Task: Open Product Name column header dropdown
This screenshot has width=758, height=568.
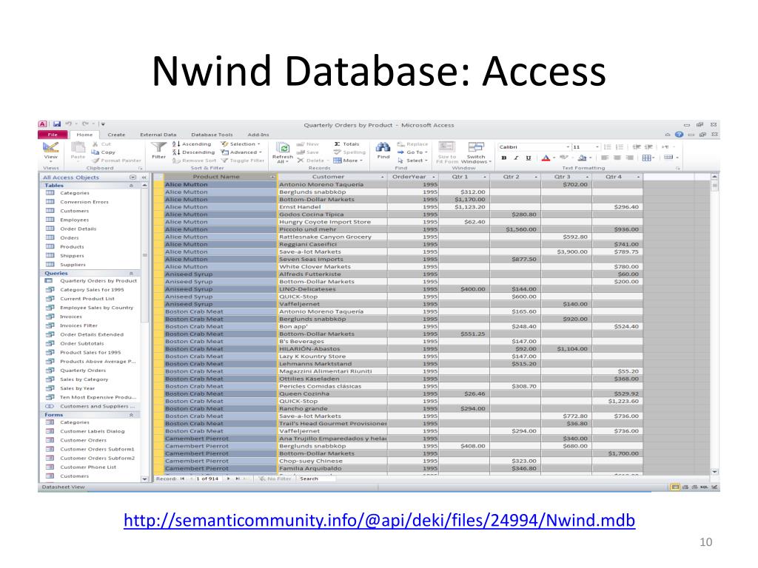Action: pos(272,177)
